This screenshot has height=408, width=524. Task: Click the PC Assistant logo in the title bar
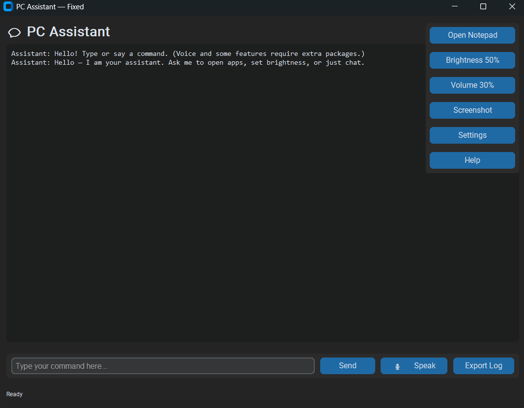pyautogui.click(x=8, y=7)
